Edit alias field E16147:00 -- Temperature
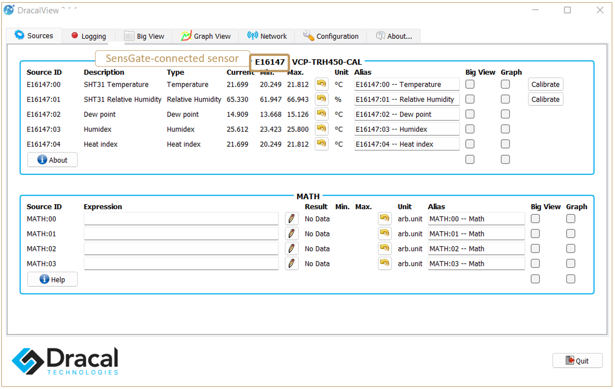 [407, 84]
